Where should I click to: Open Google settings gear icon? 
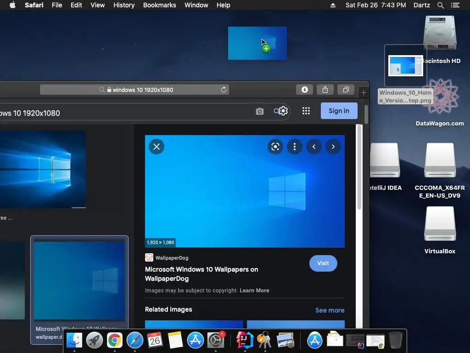[283, 111]
